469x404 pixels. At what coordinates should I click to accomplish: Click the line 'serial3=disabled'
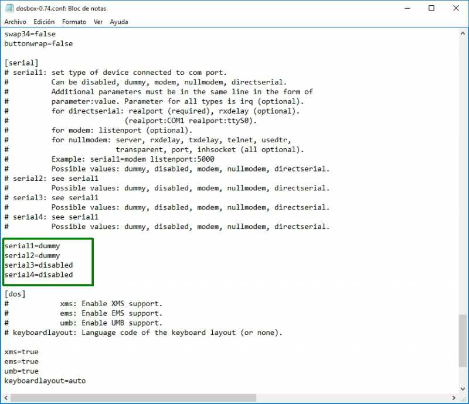[x=39, y=265]
